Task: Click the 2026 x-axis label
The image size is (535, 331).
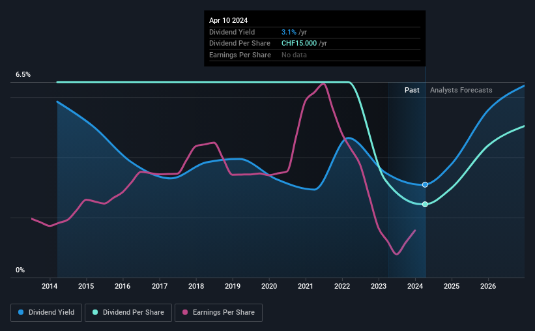Action: [488, 286]
